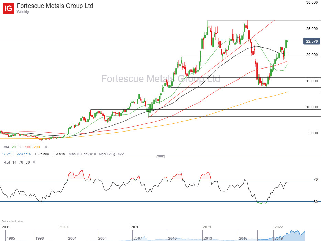Screen dimensions: 321x241
Task: Click the 10.000 price axis label
Action: point(312,107)
